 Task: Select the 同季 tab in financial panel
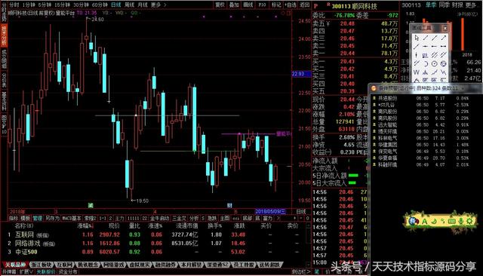click(x=444, y=5)
